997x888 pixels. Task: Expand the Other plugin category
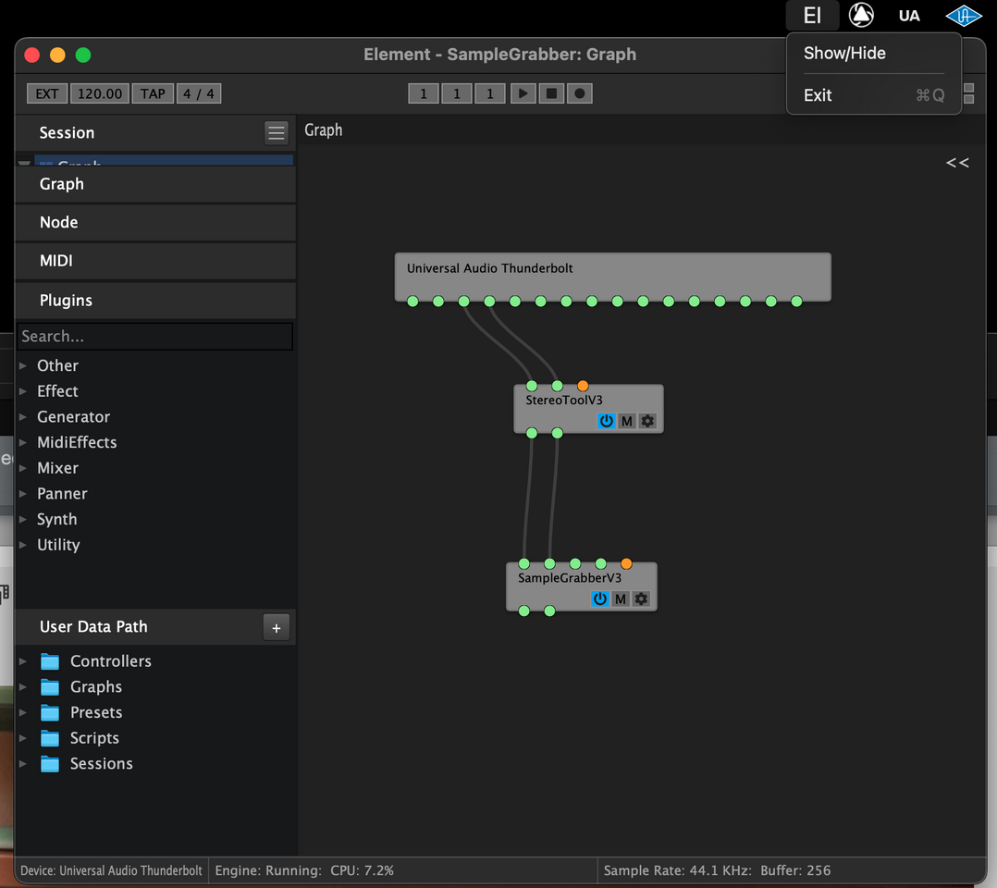point(23,365)
